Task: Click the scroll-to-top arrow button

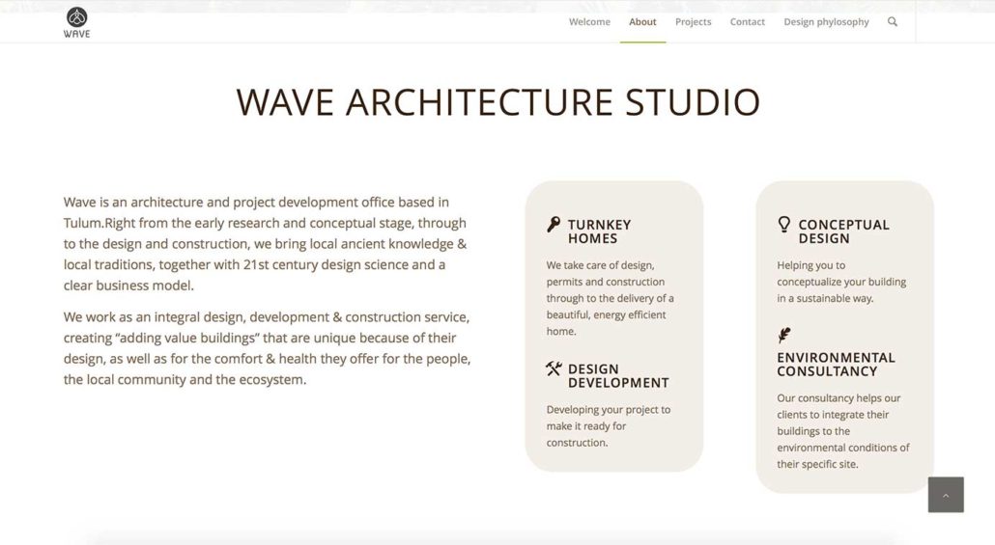Action: coord(946,495)
